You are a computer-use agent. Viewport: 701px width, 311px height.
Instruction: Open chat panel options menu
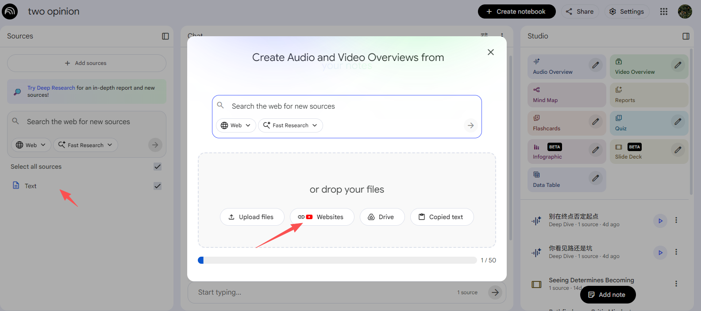click(x=502, y=34)
